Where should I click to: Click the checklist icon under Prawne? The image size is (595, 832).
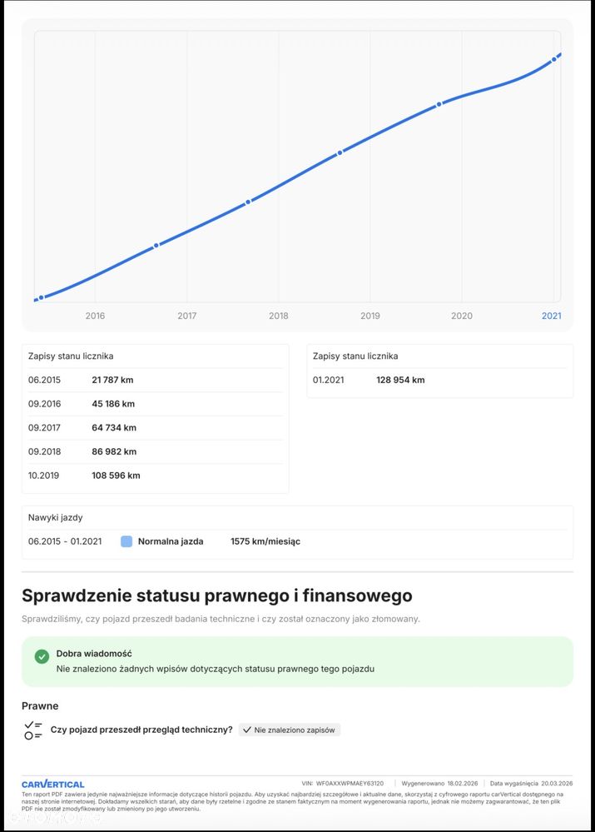tap(33, 730)
